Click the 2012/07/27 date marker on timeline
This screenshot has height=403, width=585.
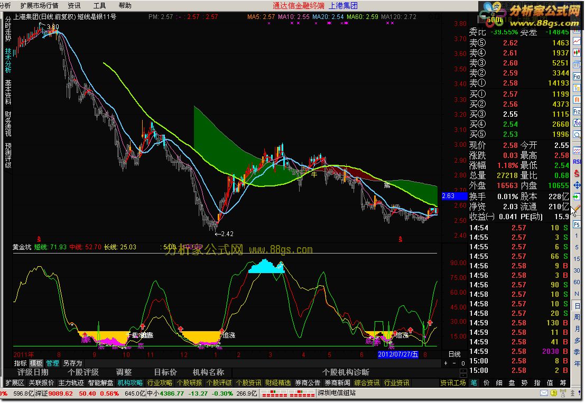(x=398, y=354)
